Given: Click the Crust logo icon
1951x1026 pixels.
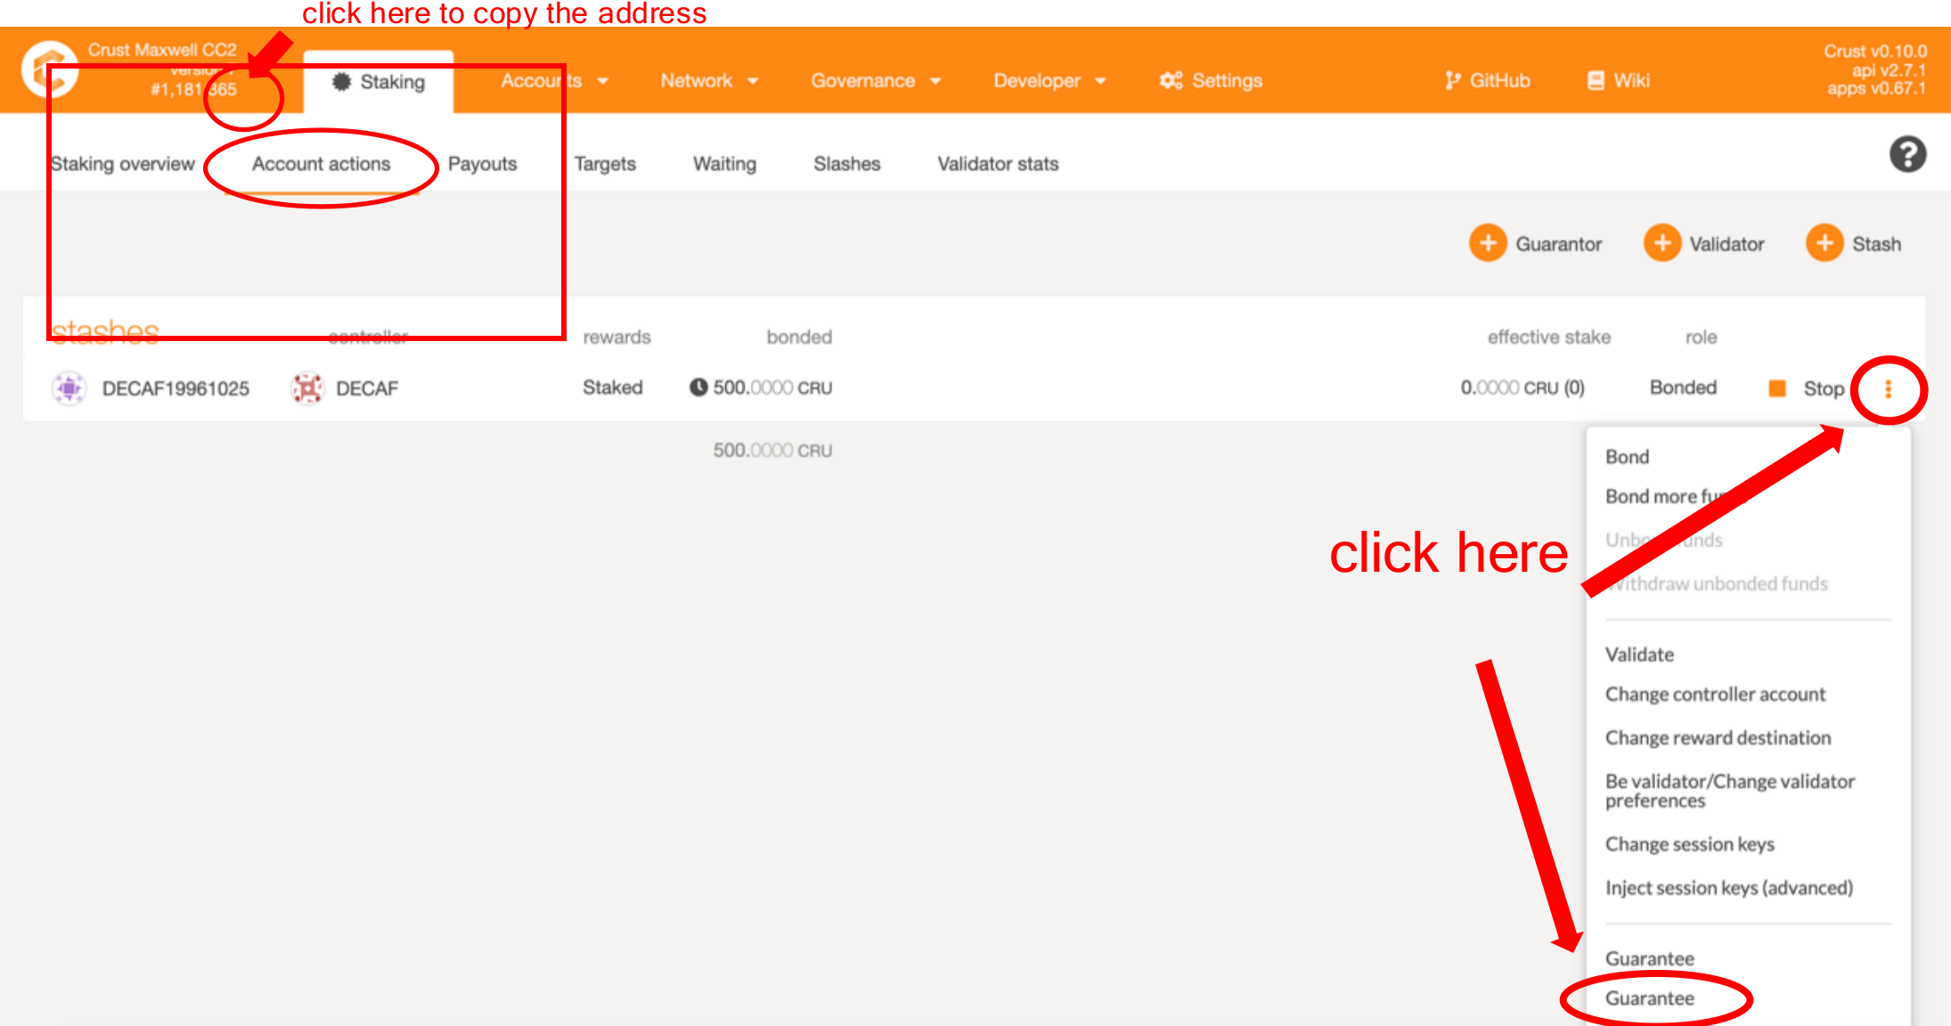Looking at the screenshot, I should click(49, 69).
